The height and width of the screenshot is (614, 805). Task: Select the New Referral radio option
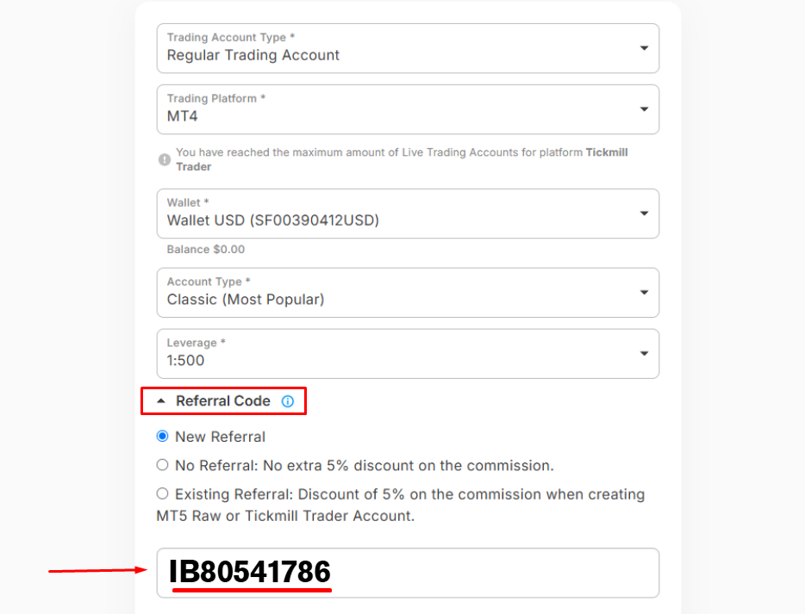click(162, 437)
